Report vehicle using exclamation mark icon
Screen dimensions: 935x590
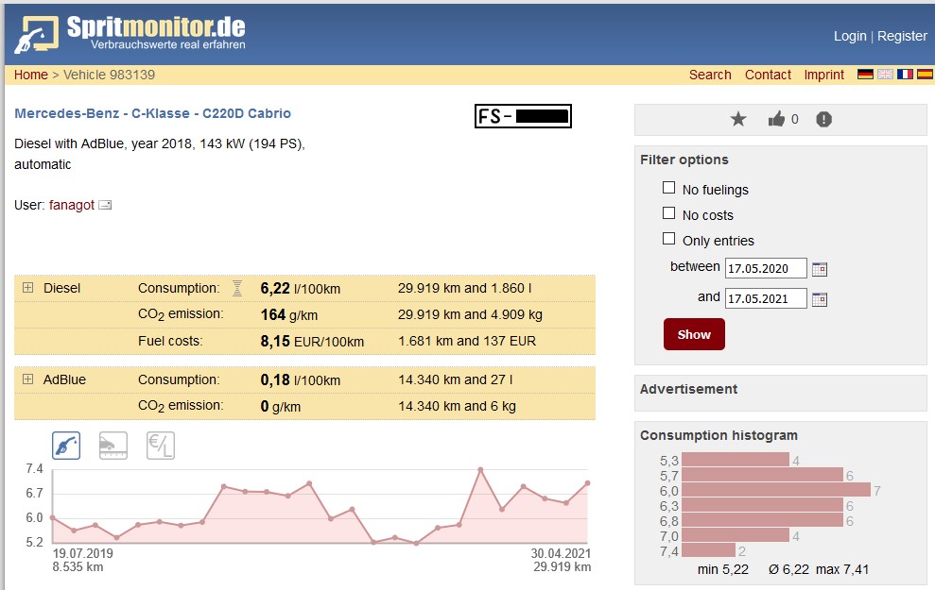click(x=824, y=119)
